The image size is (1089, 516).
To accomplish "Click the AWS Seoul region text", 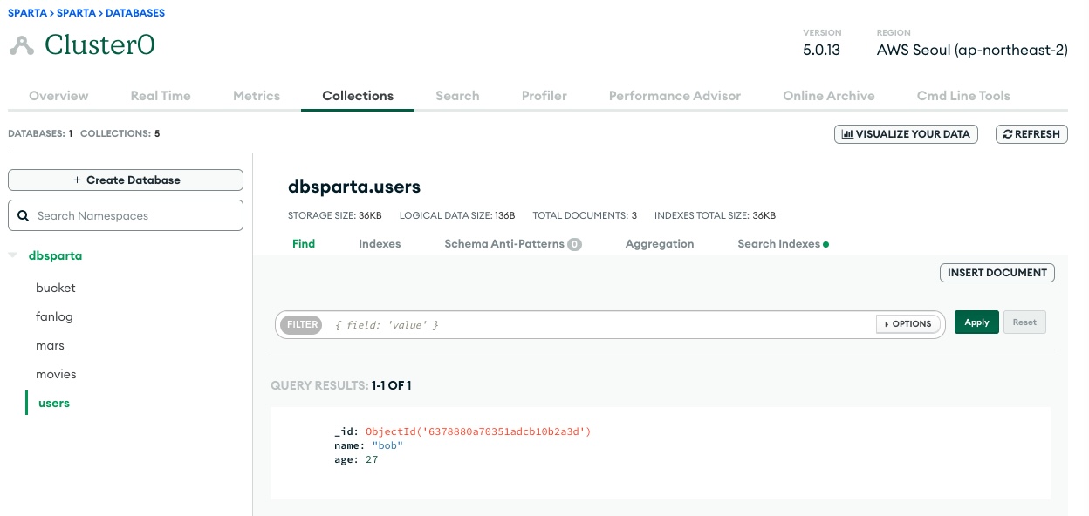I will [972, 51].
